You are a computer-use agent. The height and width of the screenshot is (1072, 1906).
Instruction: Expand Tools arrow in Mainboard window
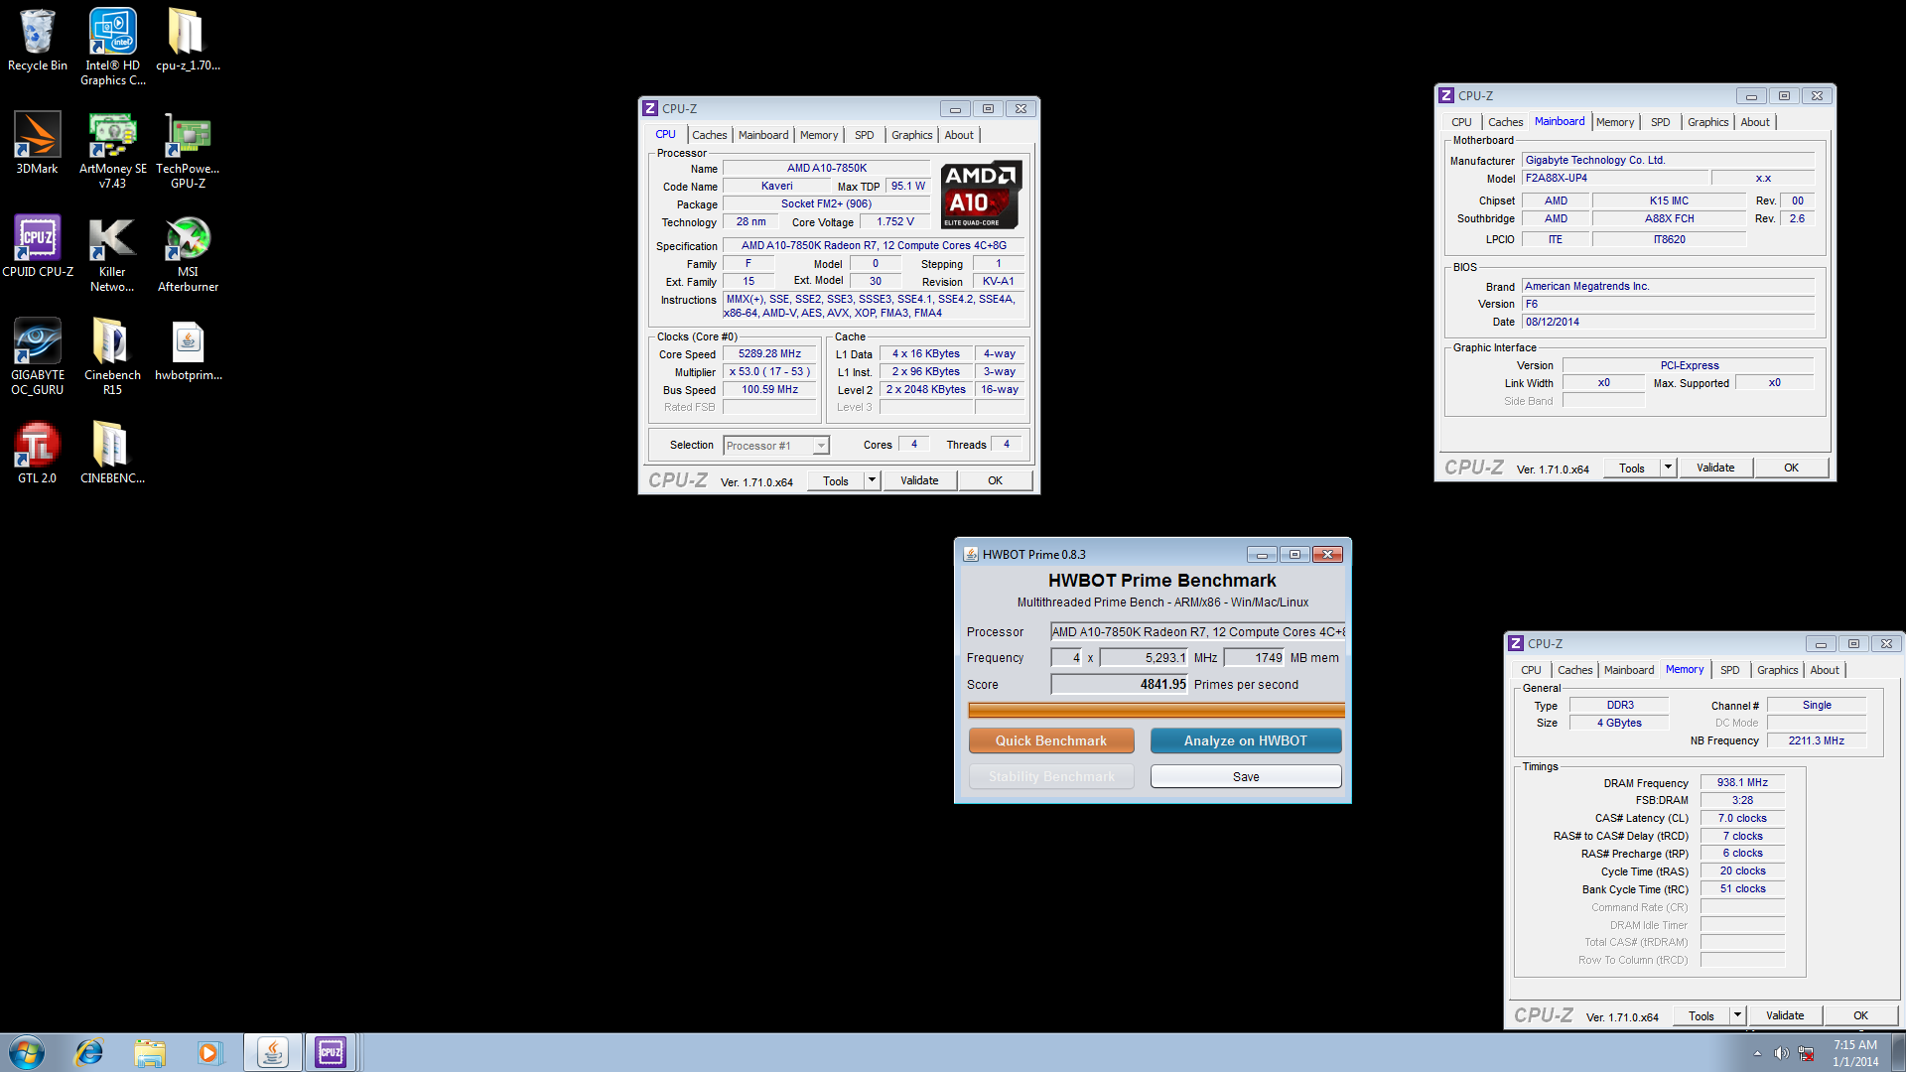click(1668, 468)
